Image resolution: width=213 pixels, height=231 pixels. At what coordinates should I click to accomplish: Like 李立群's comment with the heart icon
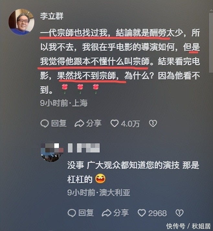point(115,123)
